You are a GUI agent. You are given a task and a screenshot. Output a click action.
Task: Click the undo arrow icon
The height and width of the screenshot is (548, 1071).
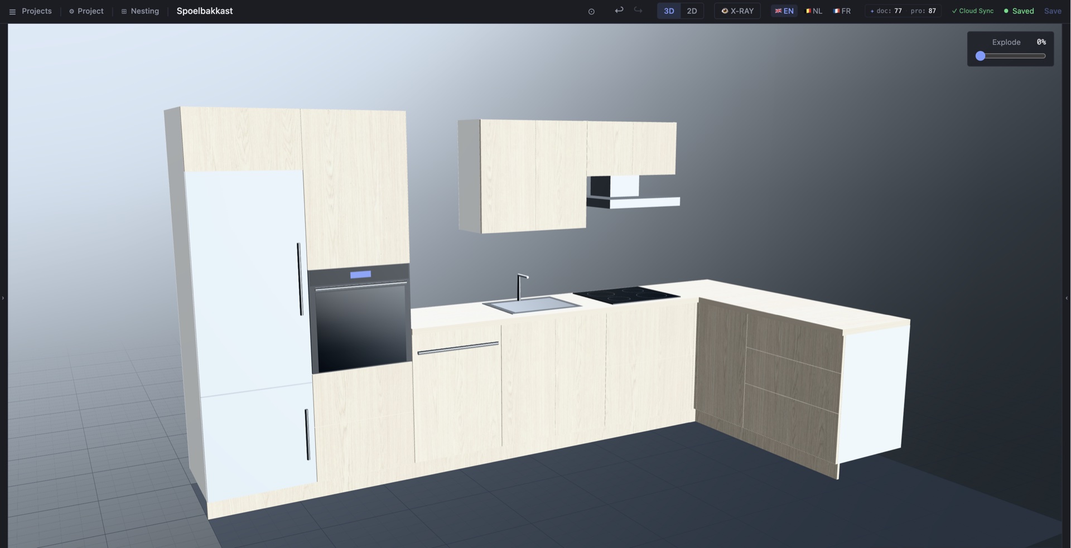click(619, 11)
